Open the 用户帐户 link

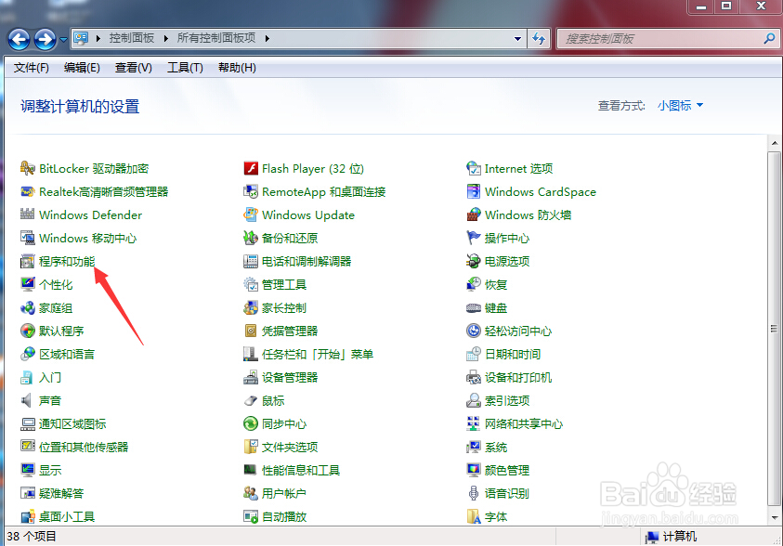[x=283, y=493]
